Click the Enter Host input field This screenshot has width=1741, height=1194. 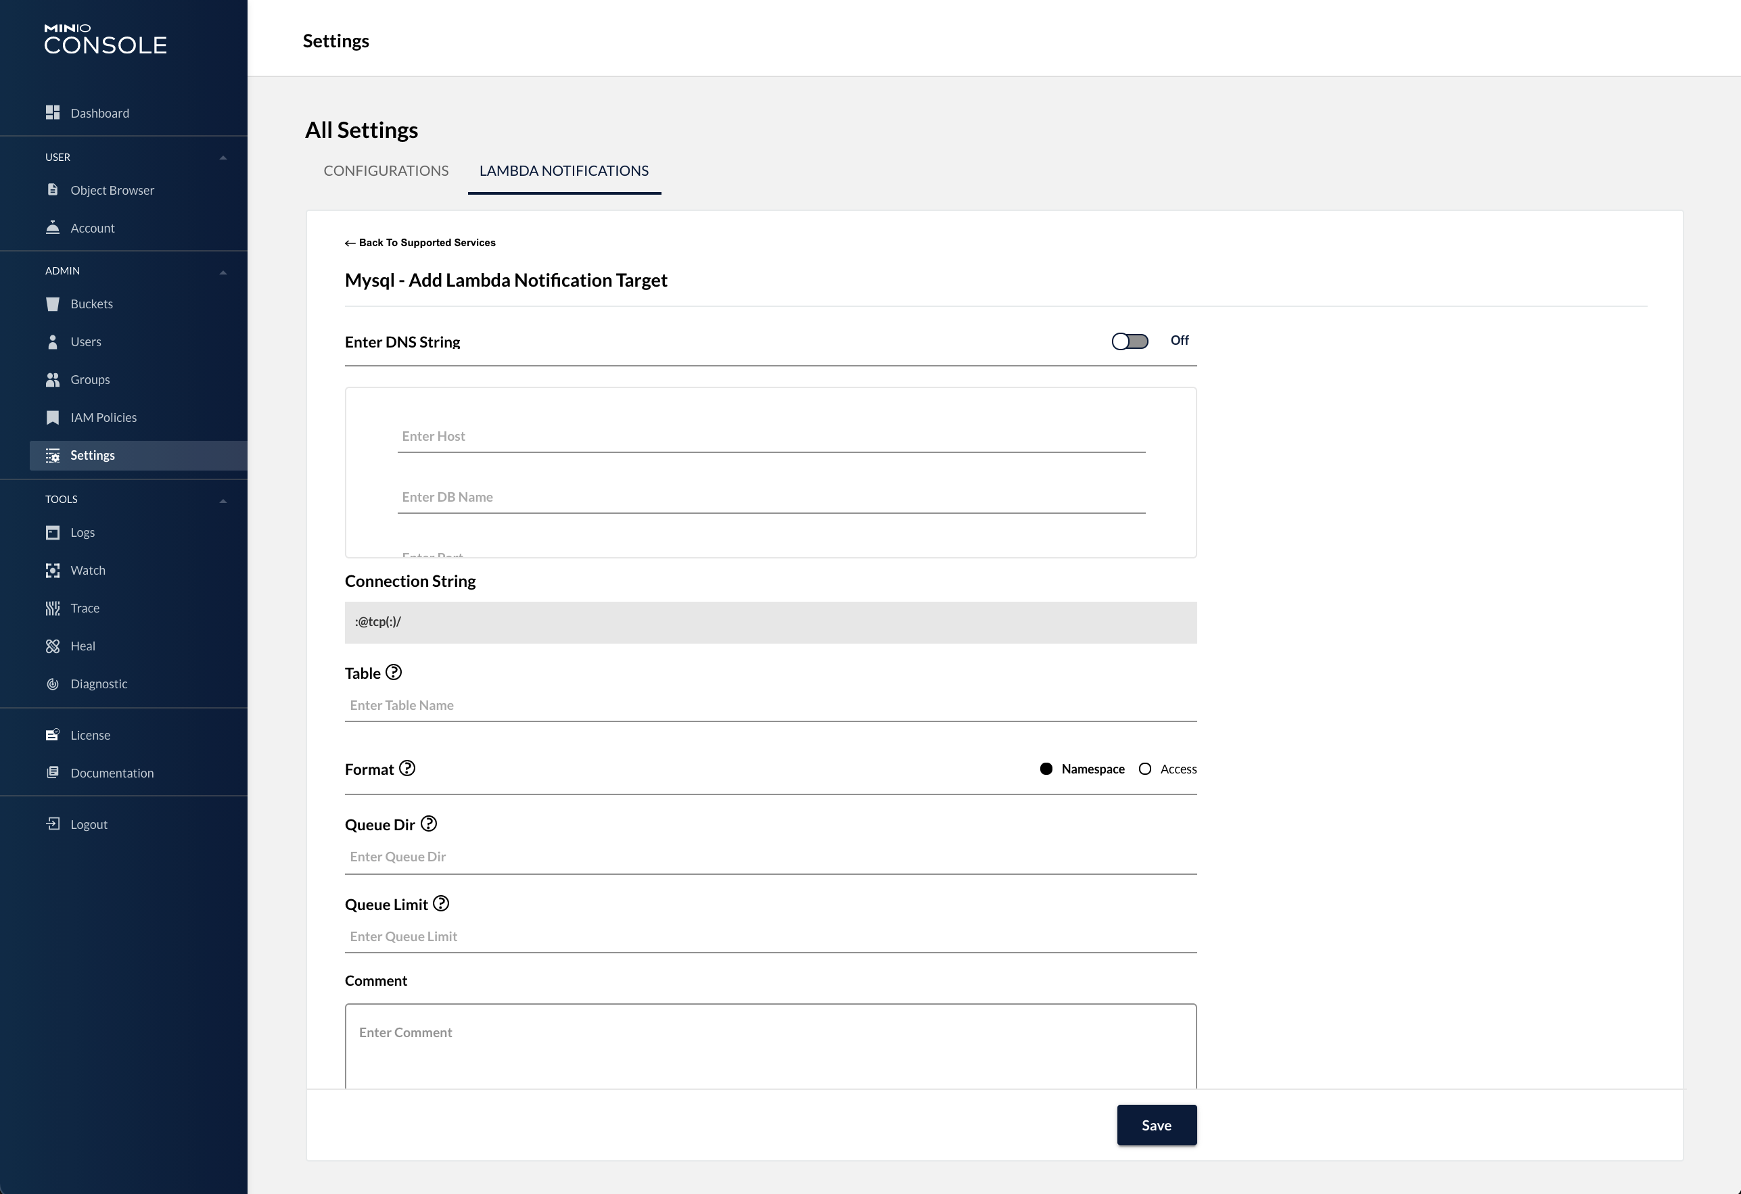(771, 436)
